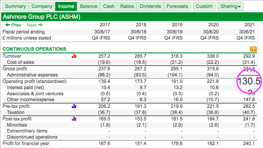The image size is (263, 148).
Task: Switch to the Balance tab
Action: point(88,6)
